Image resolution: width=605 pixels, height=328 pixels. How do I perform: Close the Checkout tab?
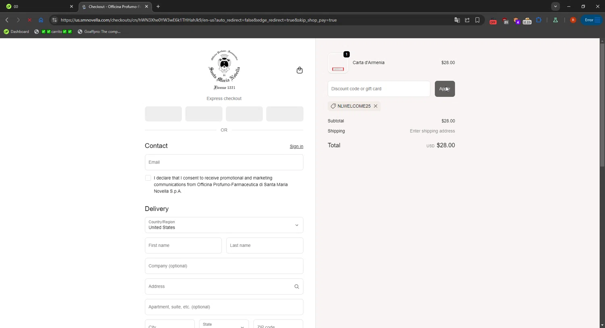pyautogui.click(x=146, y=6)
